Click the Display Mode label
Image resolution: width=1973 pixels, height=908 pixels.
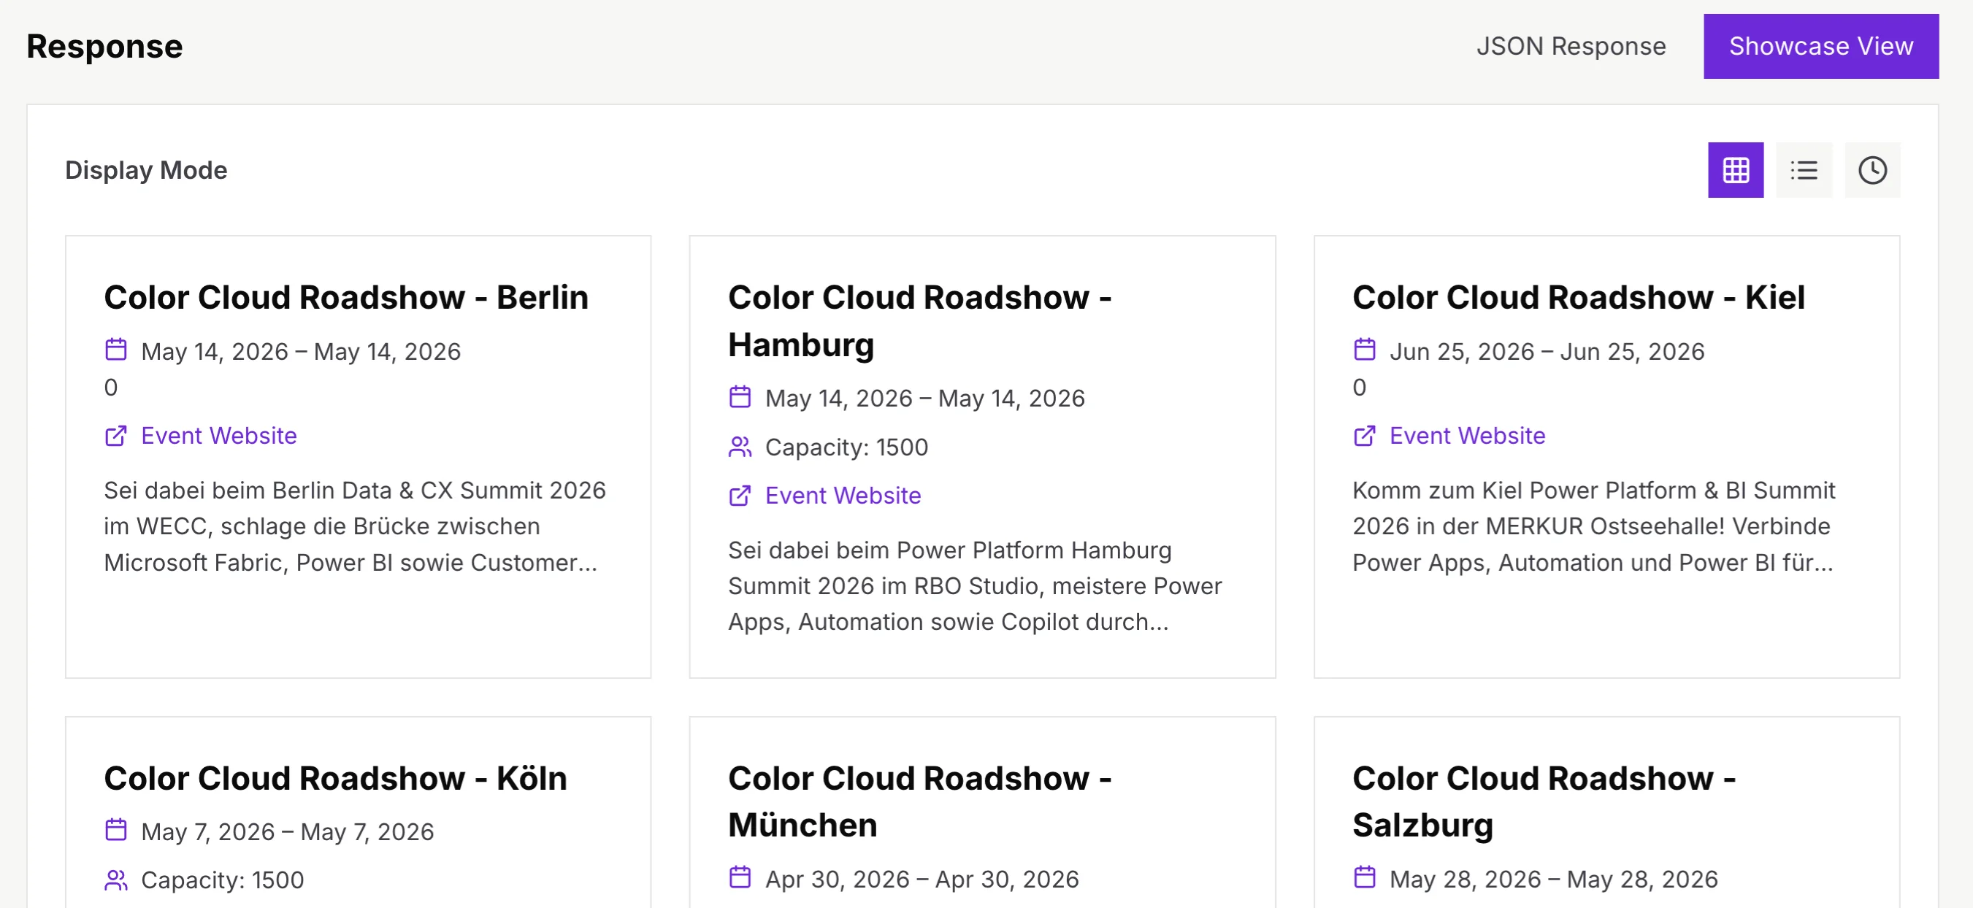point(146,170)
